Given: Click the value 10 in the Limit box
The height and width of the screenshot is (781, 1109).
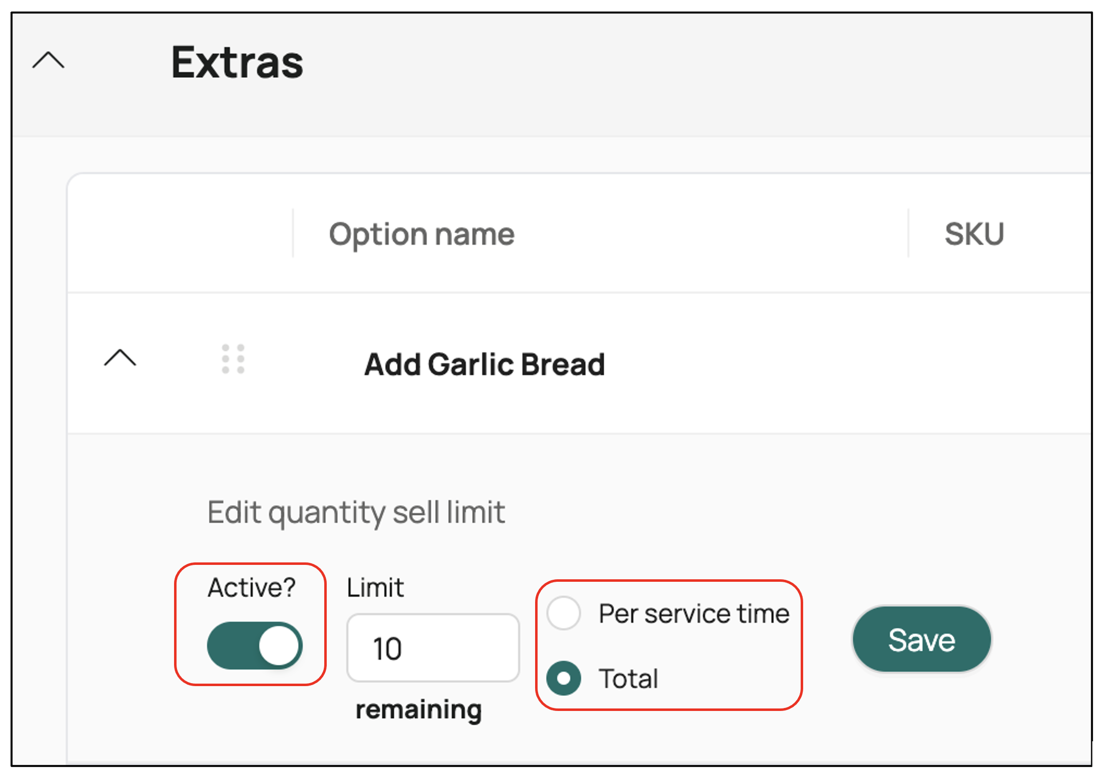Looking at the screenshot, I should (387, 649).
